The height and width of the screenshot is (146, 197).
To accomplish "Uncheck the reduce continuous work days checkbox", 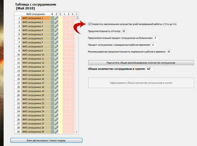I will pyautogui.click(x=89, y=24).
